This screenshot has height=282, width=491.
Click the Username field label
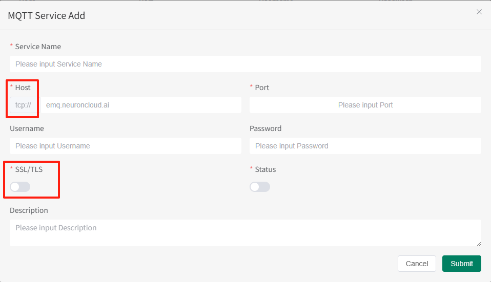click(x=27, y=128)
